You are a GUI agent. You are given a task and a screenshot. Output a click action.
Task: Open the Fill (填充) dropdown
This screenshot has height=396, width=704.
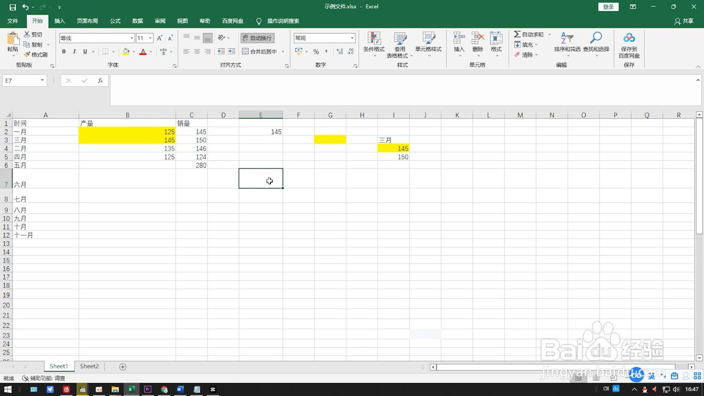click(526, 44)
